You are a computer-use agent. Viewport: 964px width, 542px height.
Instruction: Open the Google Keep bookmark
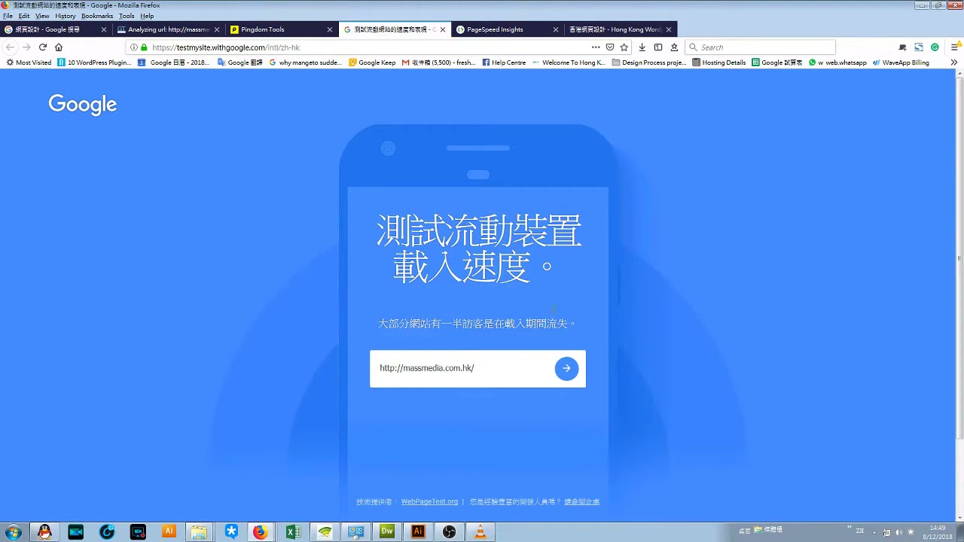pos(372,62)
